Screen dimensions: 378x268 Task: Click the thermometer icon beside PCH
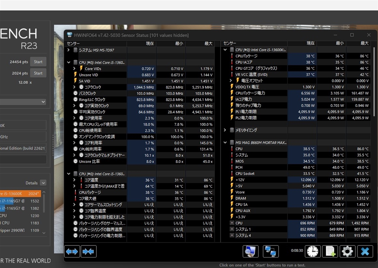point(232,167)
